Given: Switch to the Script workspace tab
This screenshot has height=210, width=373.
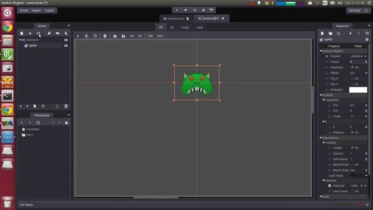Looking at the screenshot, I should point(185,27).
